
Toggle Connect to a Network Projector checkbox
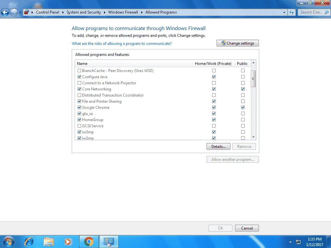(x=80, y=83)
